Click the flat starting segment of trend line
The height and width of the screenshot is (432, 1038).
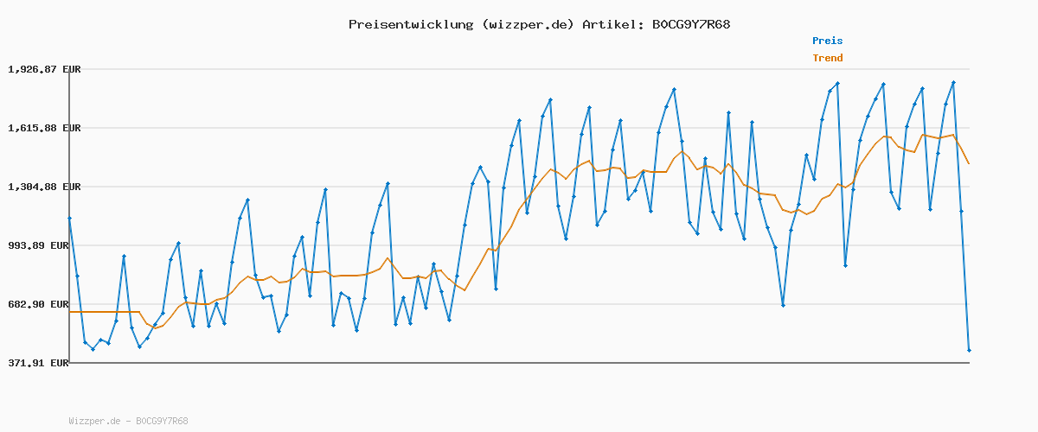pos(104,312)
